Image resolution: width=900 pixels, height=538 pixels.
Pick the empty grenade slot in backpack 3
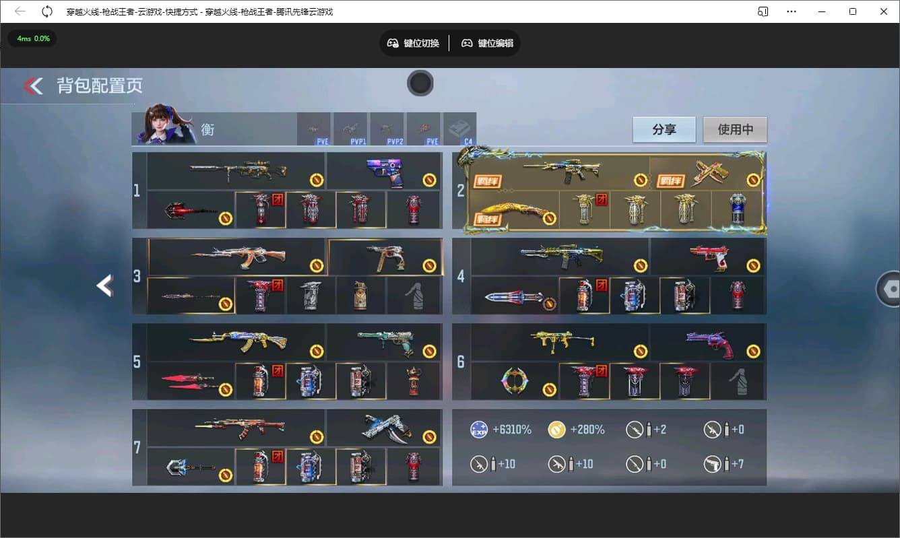tap(415, 296)
